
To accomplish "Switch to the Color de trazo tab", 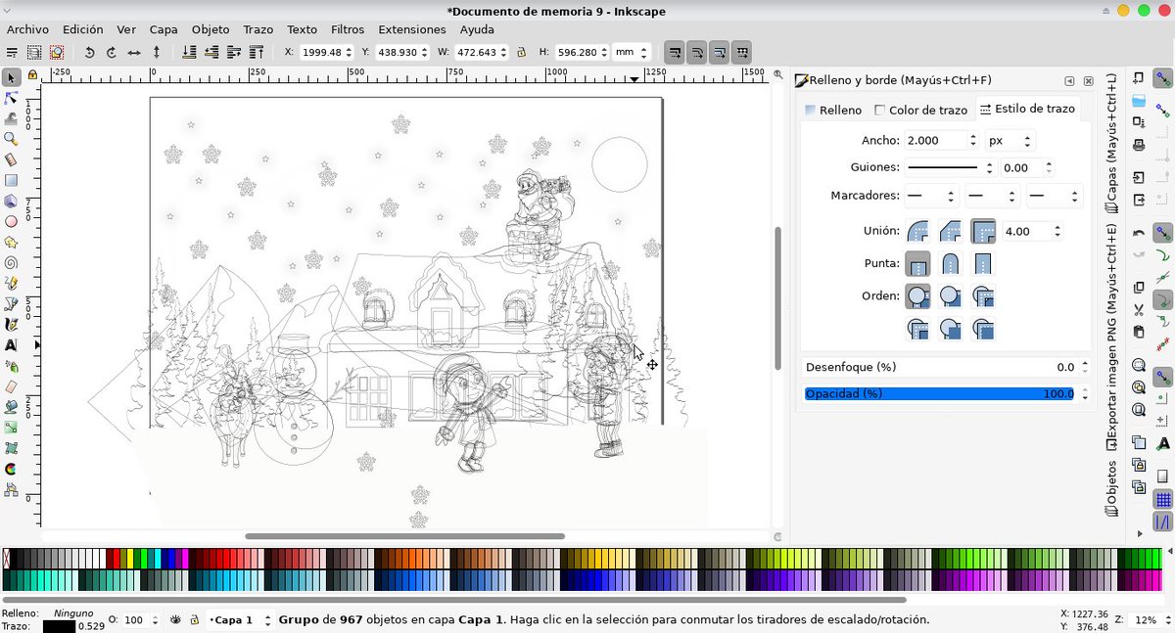I will pos(920,110).
